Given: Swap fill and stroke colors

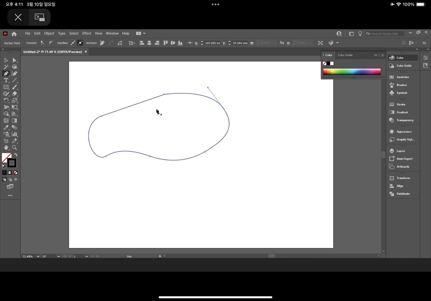Looking at the screenshot, I should [16, 155].
